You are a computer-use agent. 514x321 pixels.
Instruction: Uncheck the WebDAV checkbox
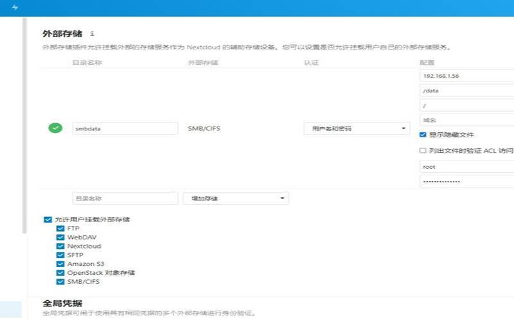pyautogui.click(x=60, y=237)
